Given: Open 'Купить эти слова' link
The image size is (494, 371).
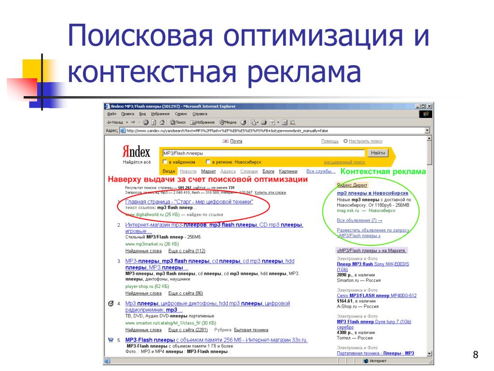Looking at the screenshot, I should [x=270, y=192].
